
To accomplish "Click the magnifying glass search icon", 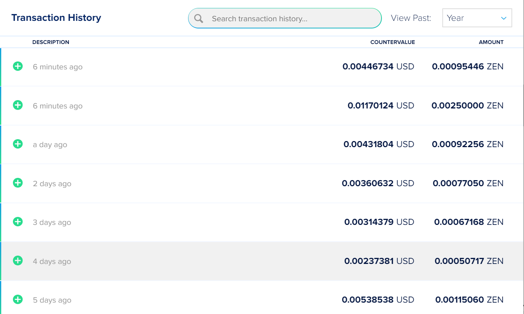I will point(199,19).
